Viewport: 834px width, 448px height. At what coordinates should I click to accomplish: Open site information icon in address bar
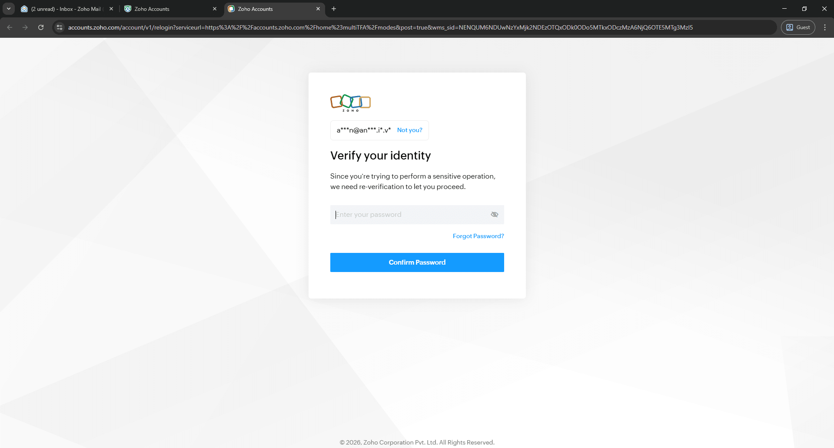60,27
